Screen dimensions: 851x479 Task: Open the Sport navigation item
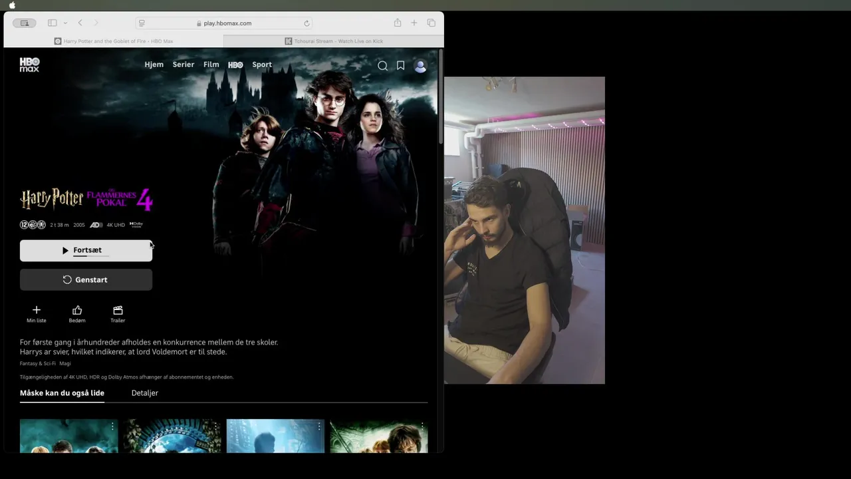(x=262, y=65)
